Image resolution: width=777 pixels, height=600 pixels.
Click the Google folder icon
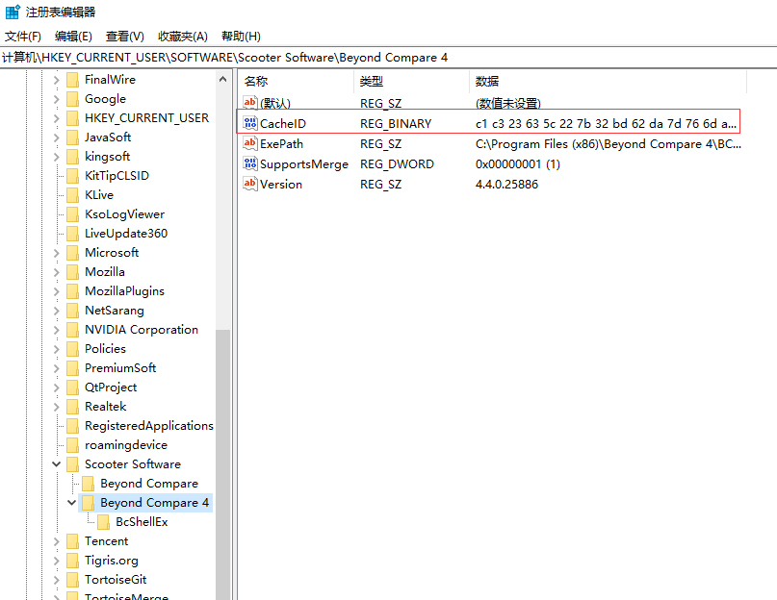(x=72, y=99)
